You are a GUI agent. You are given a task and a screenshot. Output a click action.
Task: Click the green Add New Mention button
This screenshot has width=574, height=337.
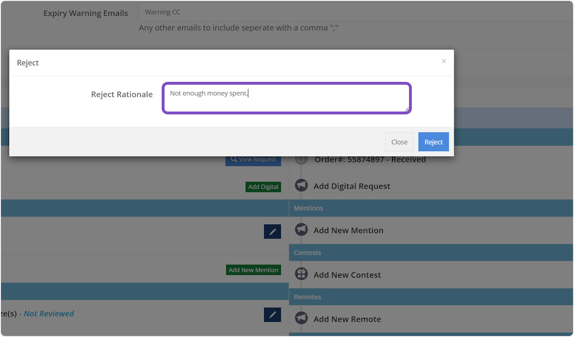click(253, 270)
